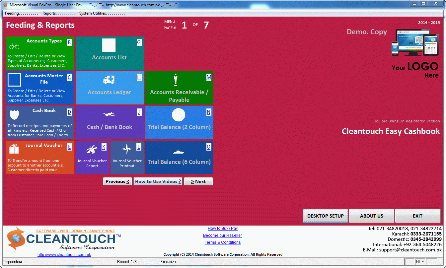This screenshot has width=446, height=268.
Task: Click 'Your LOGO Here' placeholder text
Action: point(415,70)
